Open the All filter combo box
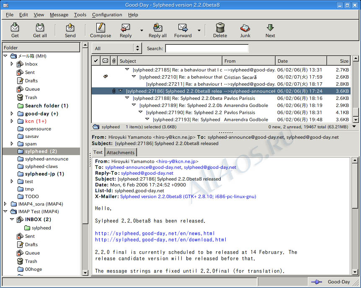The image size is (361, 288). 117,48
